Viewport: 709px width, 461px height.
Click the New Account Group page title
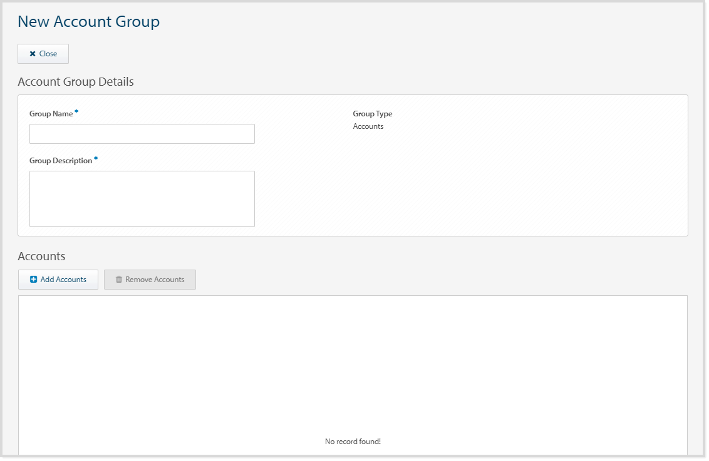88,21
